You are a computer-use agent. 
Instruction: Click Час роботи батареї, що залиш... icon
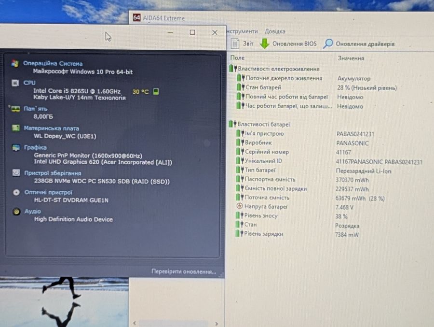[x=240, y=105]
